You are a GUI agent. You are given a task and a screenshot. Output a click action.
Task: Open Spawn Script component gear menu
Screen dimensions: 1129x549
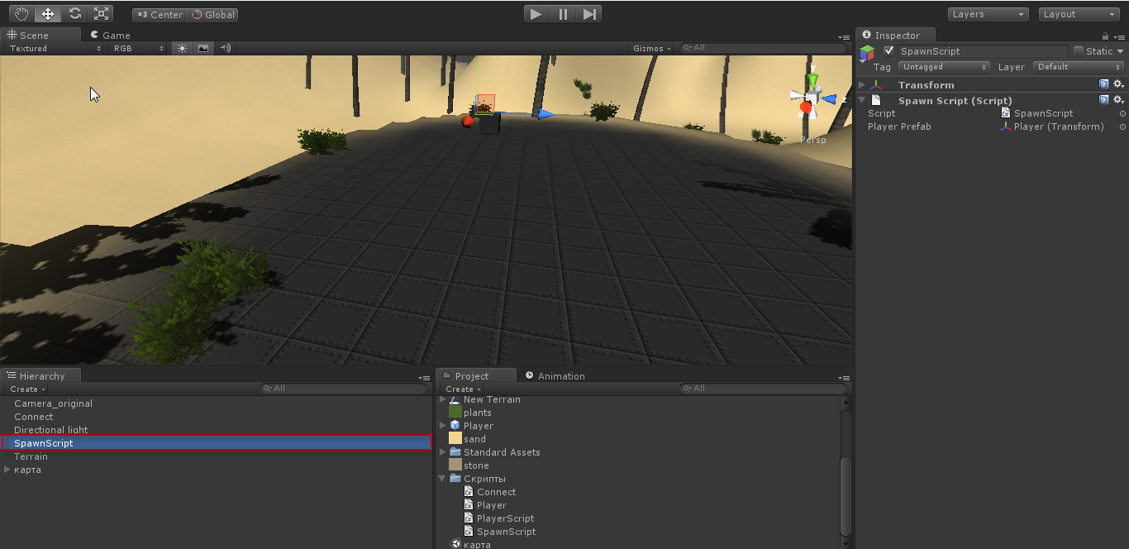click(1118, 100)
